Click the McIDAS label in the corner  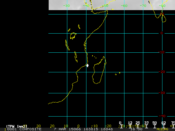coord(162,129)
